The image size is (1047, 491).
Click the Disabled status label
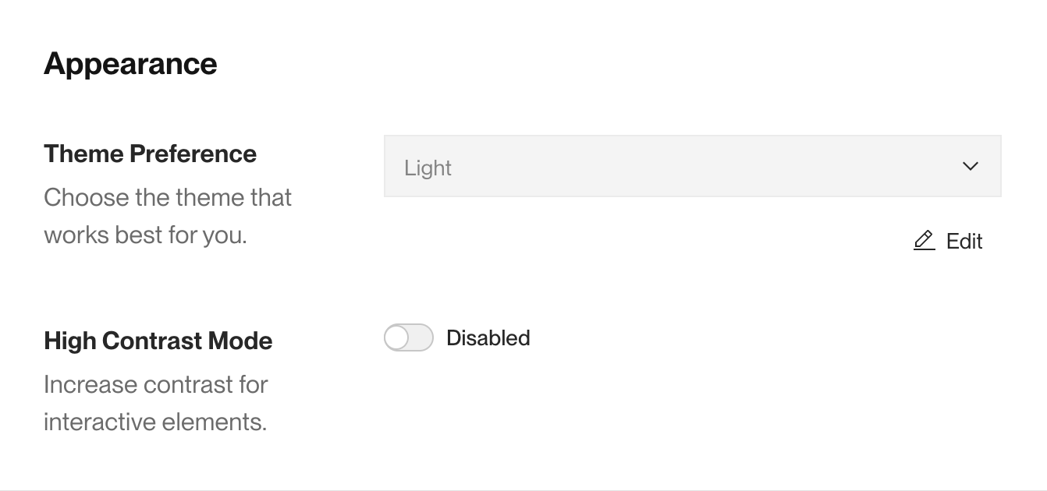coord(488,337)
